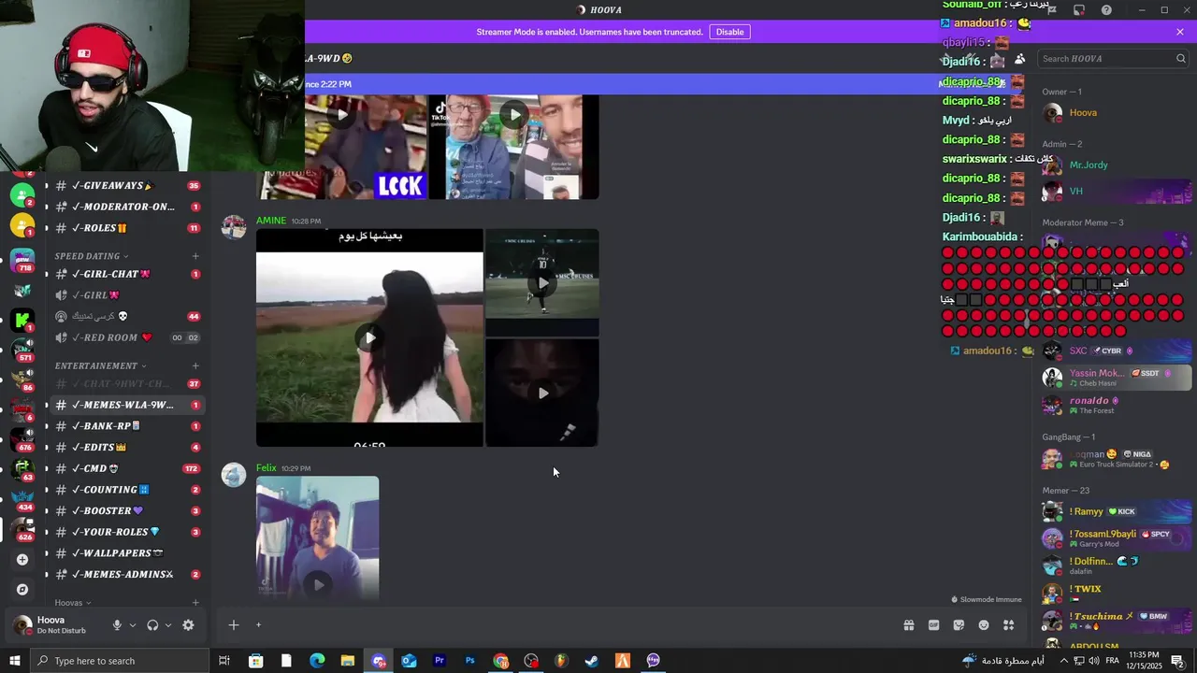Image resolution: width=1197 pixels, height=673 pixels.
Task: Mute microphone in user panel
Action: pos(117,625)
